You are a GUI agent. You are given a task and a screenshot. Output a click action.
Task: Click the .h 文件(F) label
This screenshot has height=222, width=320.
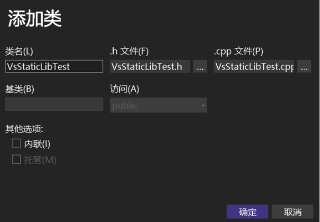coord(129,51)
